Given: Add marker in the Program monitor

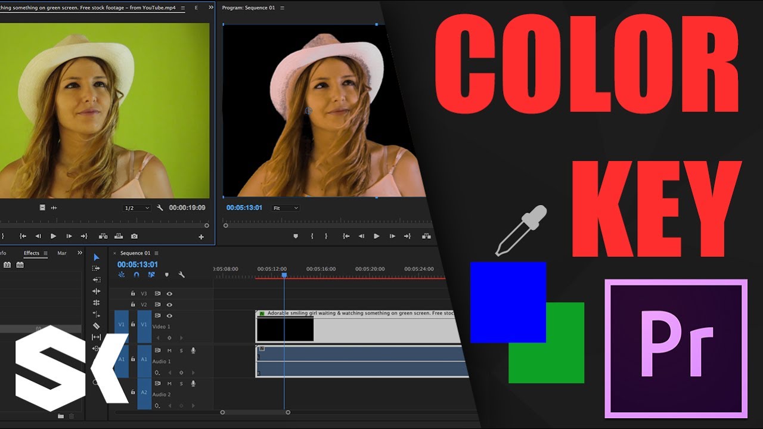Looking at the screenshot, I should [295, 237].
